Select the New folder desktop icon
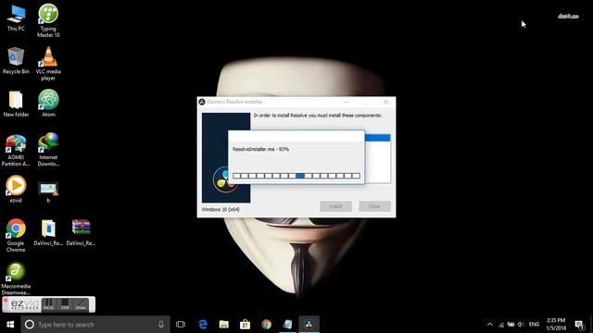Viewport: 593px width, 333px height. click(x=16, y=104)
